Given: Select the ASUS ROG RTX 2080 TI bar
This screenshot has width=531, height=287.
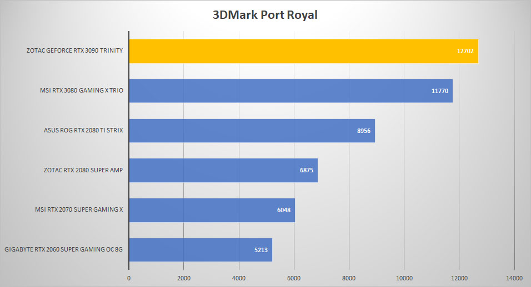Looking at the screenshot, I should point(252,131).
